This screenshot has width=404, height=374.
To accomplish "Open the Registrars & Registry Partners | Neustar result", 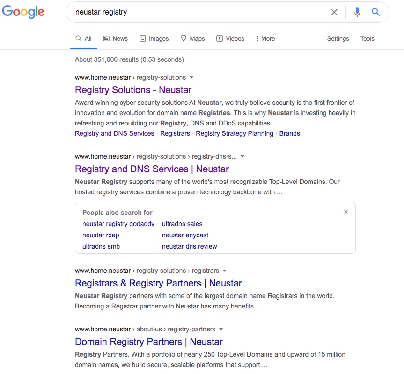I will pos(158,283).
